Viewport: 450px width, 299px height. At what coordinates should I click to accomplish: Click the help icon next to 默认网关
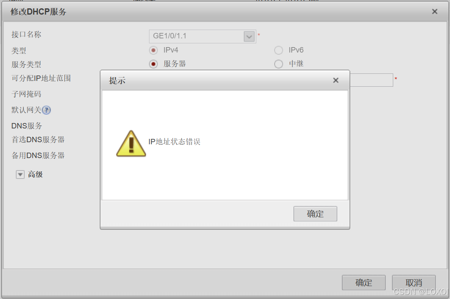46,110
